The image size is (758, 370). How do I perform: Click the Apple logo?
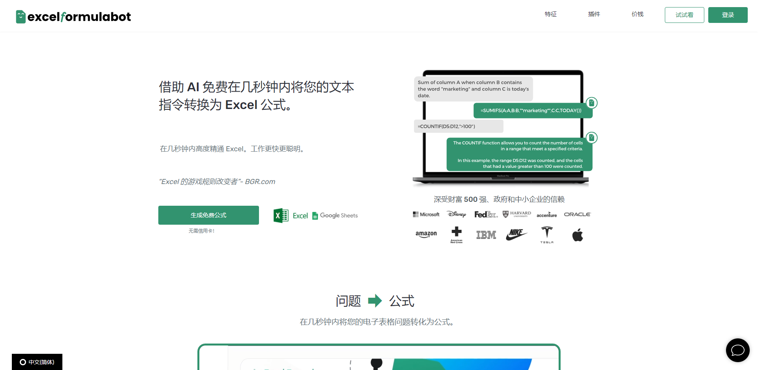578,235
